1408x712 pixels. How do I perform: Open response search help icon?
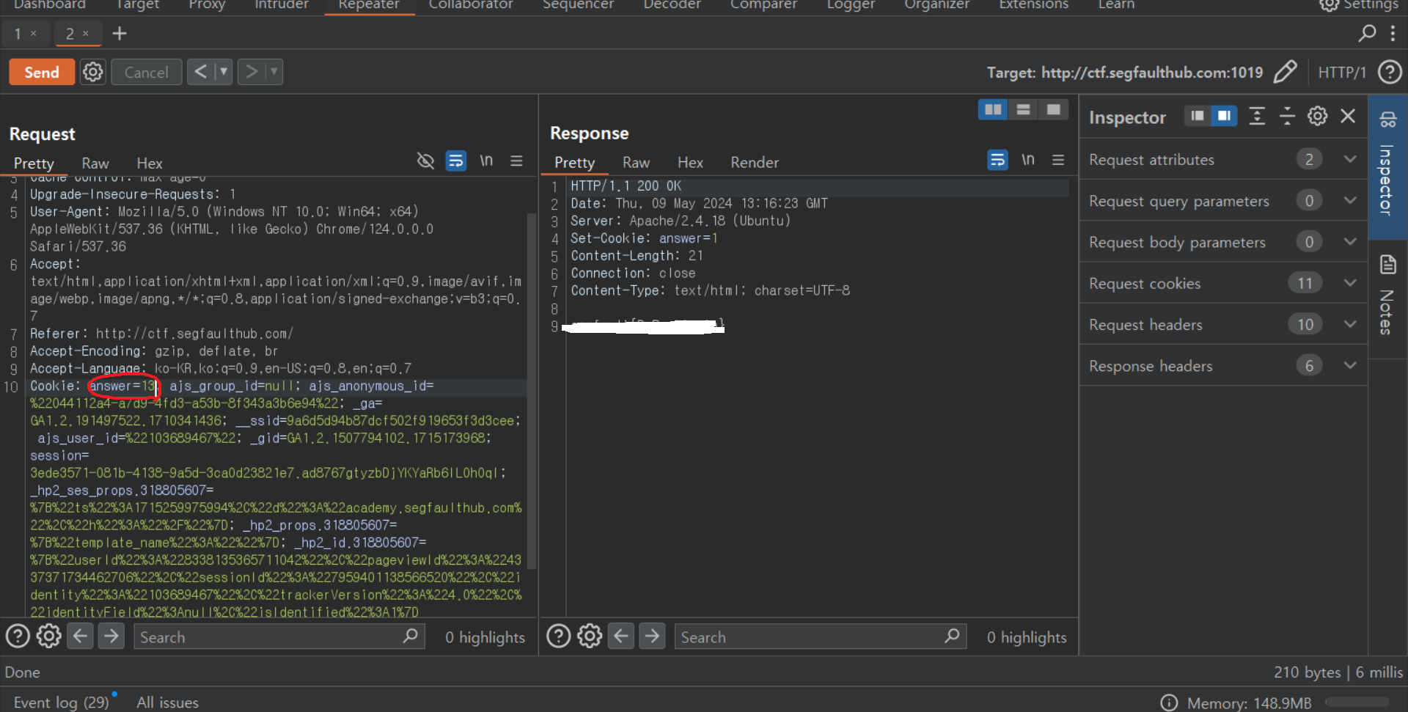tap(558, 636)
